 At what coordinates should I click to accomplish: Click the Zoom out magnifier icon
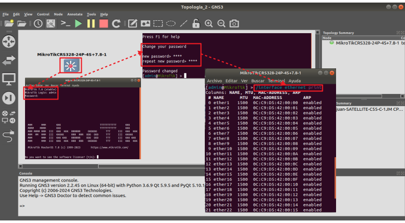pos(221,23)
